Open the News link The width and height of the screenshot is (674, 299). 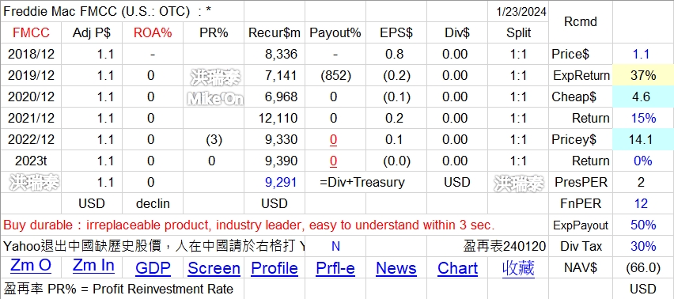tap(396, 268)
